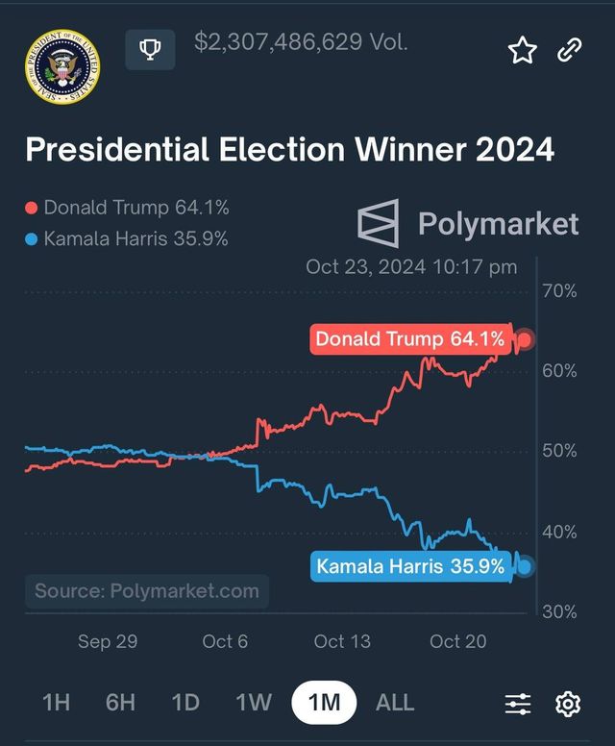
Task: Show ALL time chart history
Action: pyautogui.click(x=395, y=703)
